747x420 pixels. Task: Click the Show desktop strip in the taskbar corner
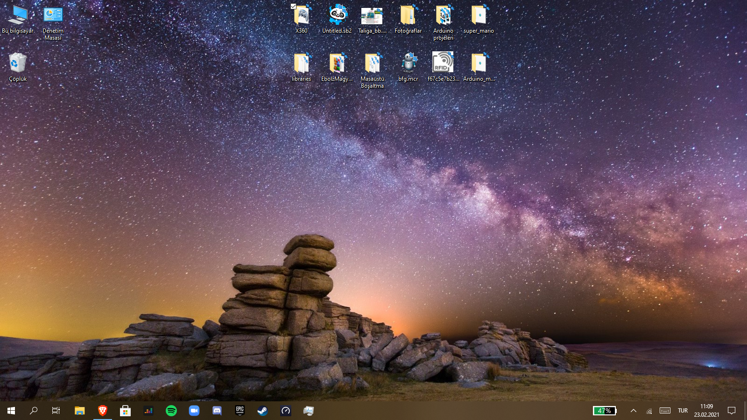coord(745,411)
